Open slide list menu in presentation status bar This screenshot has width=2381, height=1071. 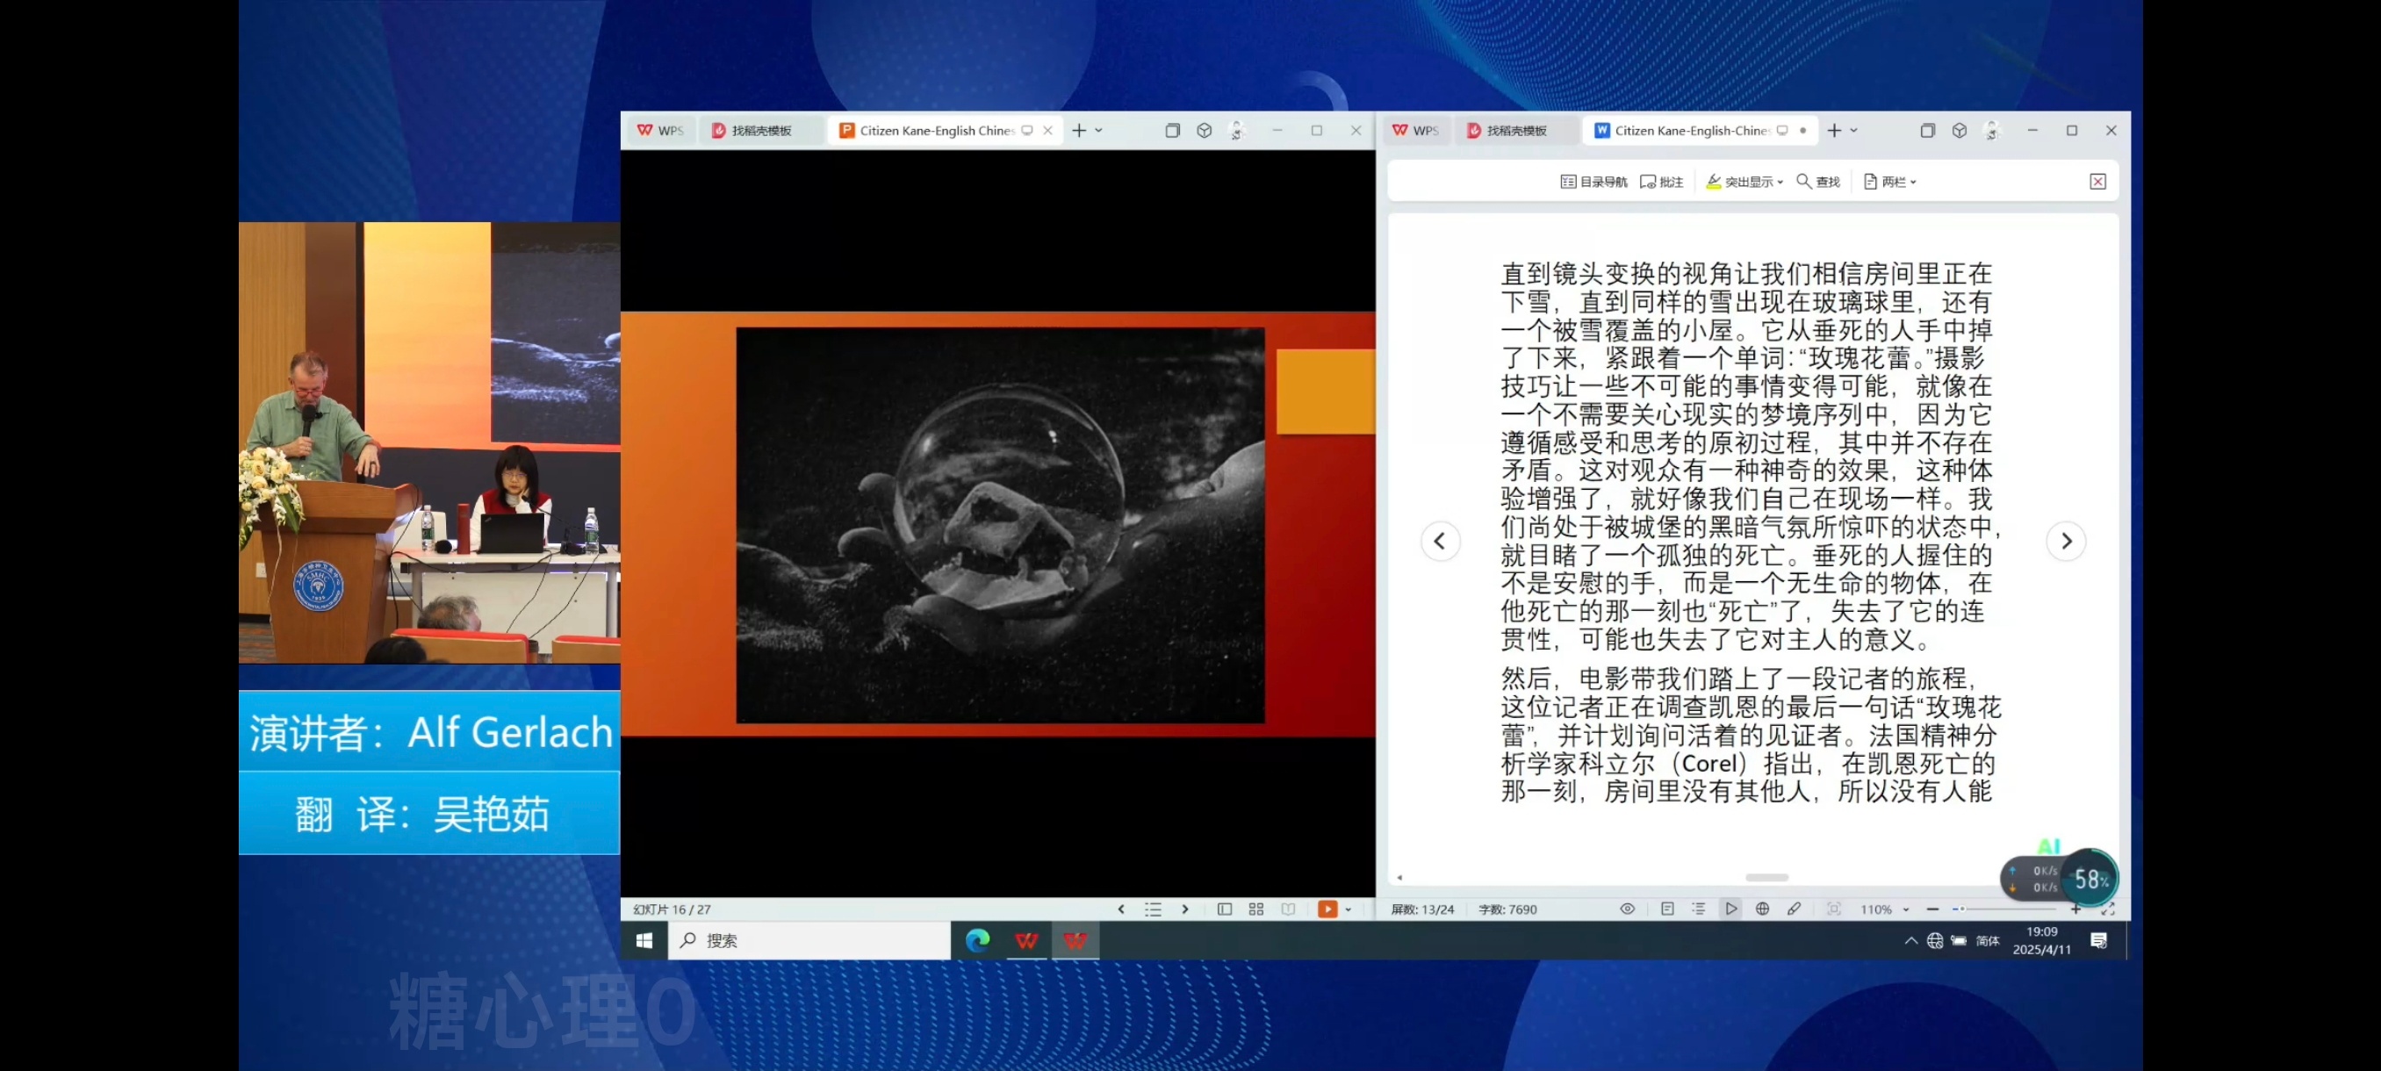(x=1153, y=909)
